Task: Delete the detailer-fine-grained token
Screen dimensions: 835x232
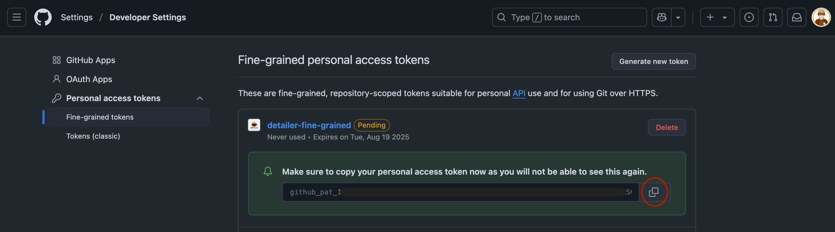Action: point(667,127)
